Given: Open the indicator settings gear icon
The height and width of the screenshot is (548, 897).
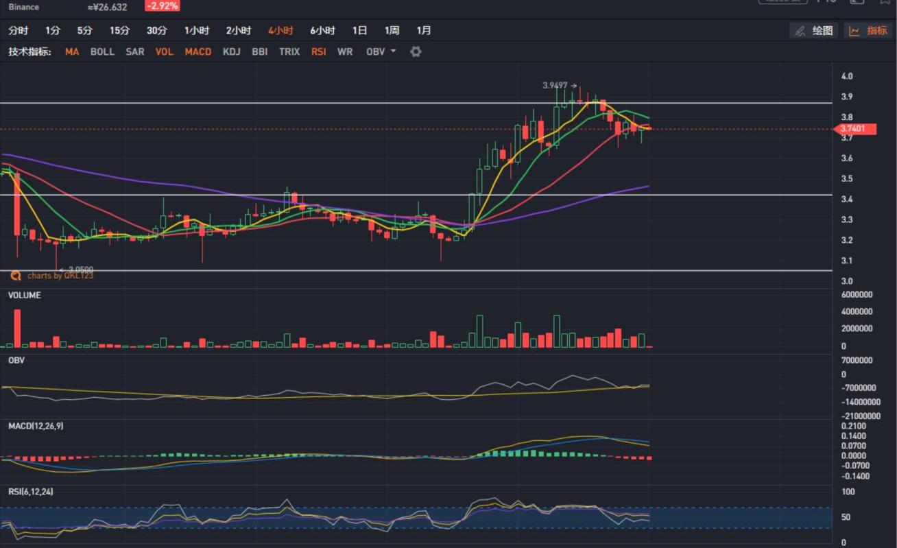Looking at the screenshot, I should [416, 51].
